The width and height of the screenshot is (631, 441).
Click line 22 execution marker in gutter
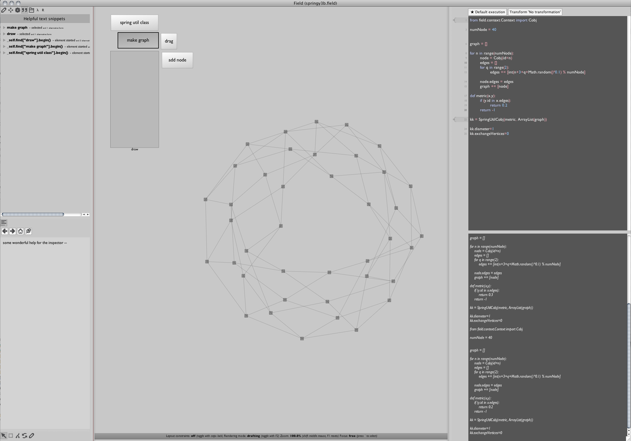pos(461,119)
